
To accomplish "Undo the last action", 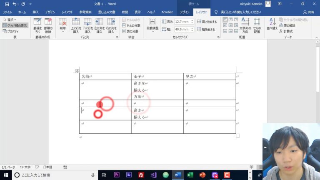I will point(14,4).
